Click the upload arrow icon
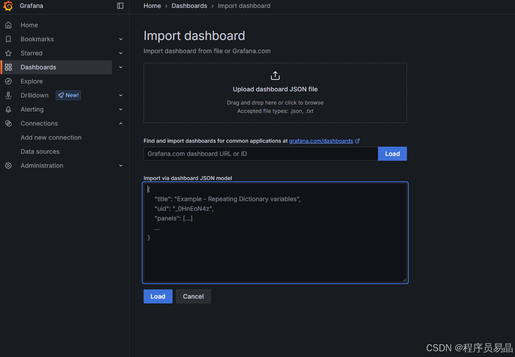This screenshot has width=515, height=357. [x=275, y=76]
